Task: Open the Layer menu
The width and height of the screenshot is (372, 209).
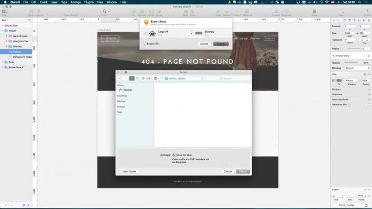Action: (x=54, y=2)
